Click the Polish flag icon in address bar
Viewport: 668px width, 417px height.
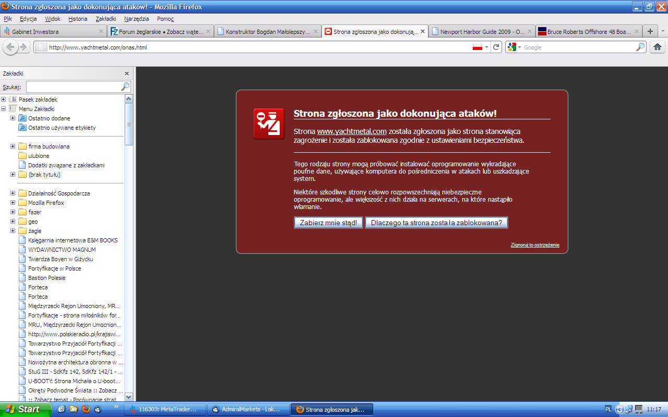477,47
